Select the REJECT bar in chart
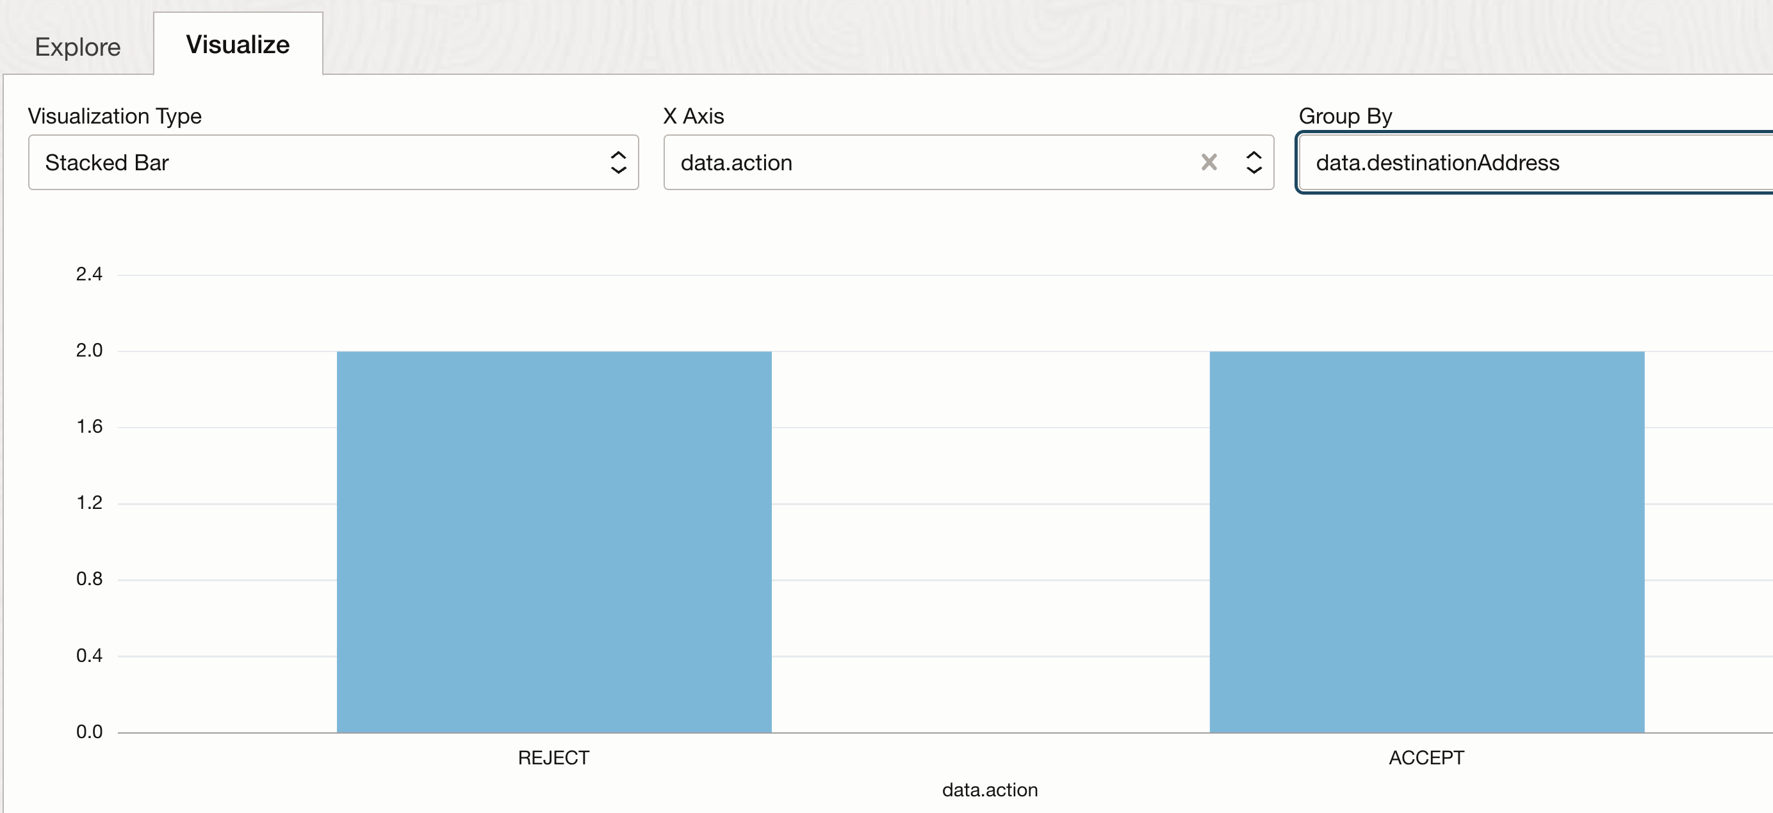 (x=553, y=542)
